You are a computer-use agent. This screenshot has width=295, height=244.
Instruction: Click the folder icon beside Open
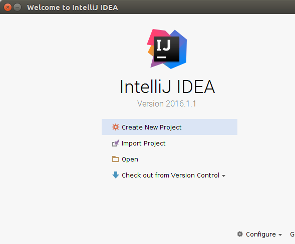point(116,159)
